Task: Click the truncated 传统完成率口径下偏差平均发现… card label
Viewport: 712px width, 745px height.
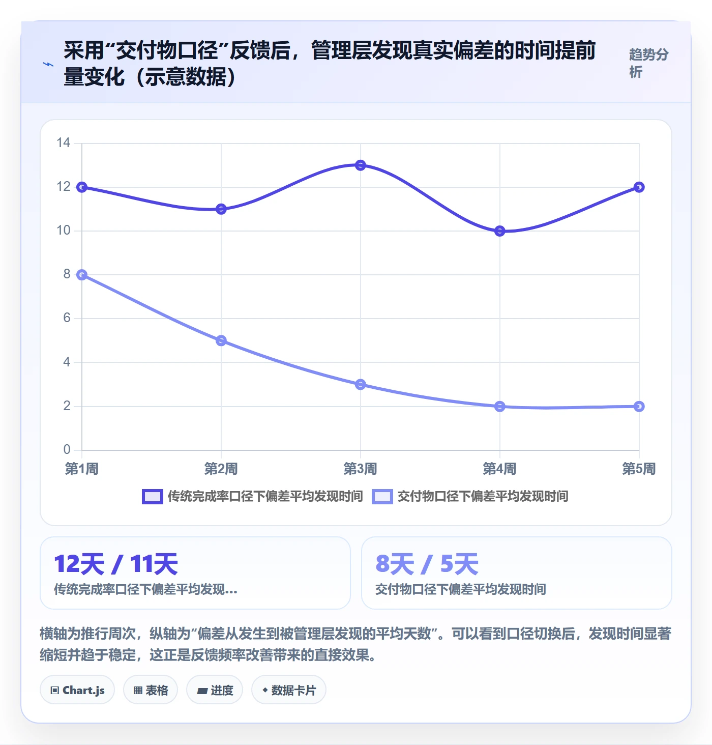Action: click(145, 589)
